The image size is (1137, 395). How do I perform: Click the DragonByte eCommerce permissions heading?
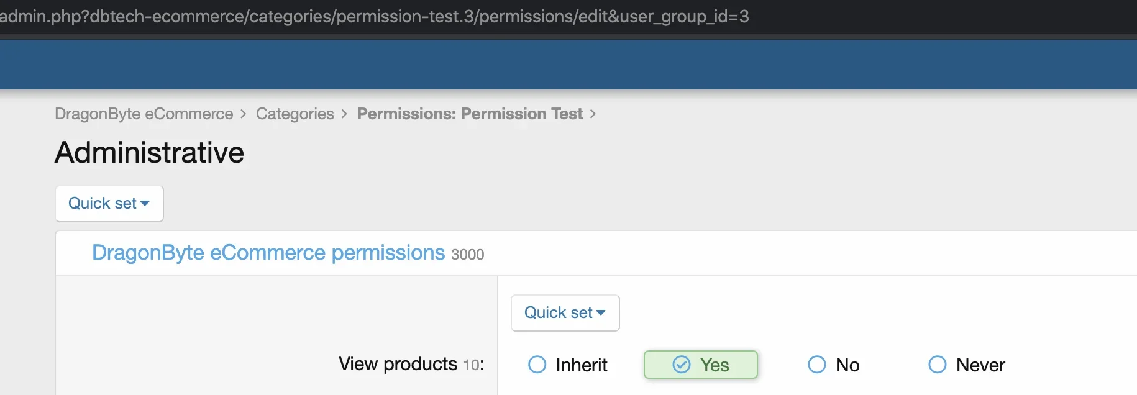pyautogui.click(x=268, y=253)
